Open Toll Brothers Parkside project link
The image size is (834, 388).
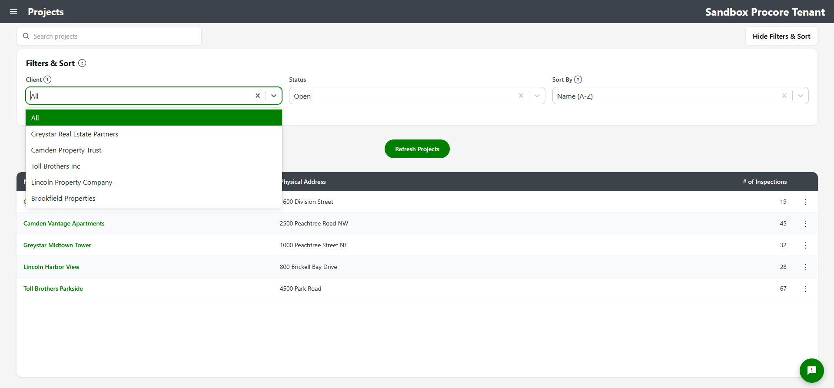coord(53,289)
